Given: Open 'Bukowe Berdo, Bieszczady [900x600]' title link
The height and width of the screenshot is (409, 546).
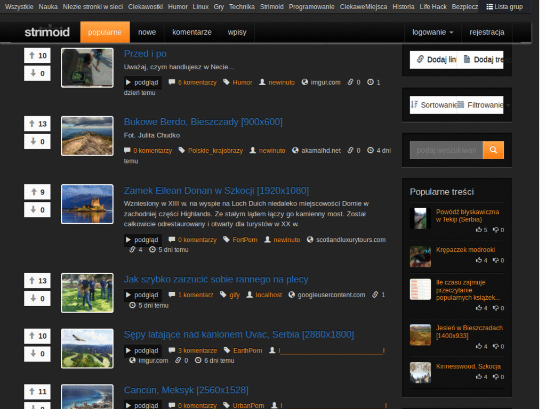Looking at the screenshot, I should (203, 122).
